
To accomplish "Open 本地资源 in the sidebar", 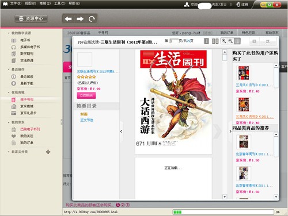I will [x=27, y=60].
